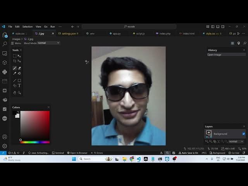Image resolution: width=248 pixels, height=186 pixels.
Task: Click the add new layer icon
Action: coord(207,141)
